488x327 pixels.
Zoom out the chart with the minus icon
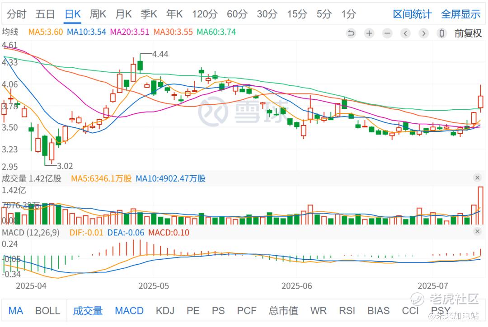(387, 33)
